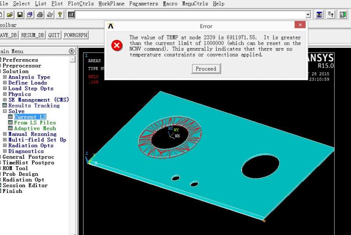Open the WorkPlane menu
This screenshot has height=235, width=351.
tap(111, 4)
